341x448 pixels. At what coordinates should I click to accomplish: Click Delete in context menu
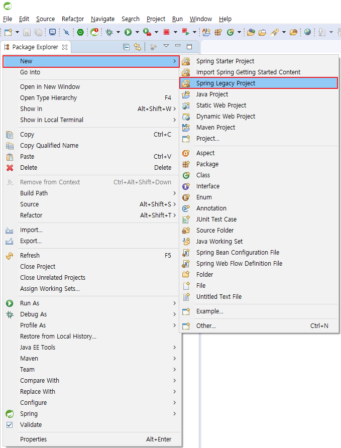tap(91, 168)
